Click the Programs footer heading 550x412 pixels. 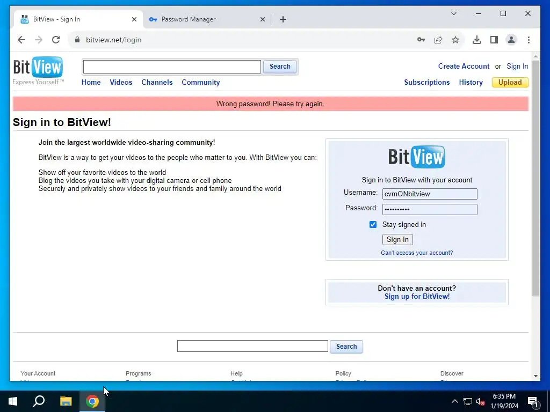[x=138, y=373]
